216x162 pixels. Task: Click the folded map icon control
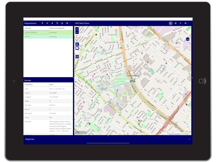coord(77,48)
